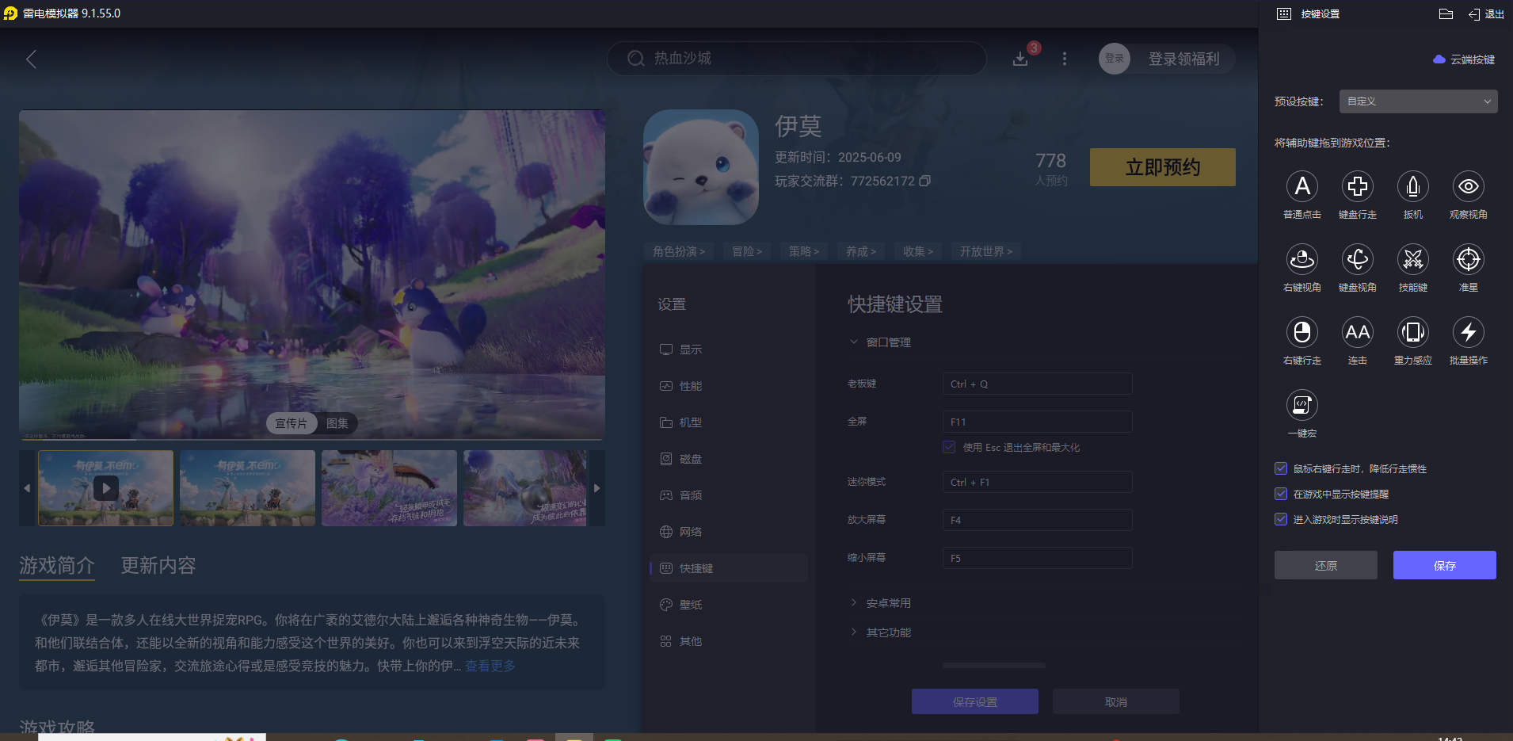Toggle 使用 Esc 退出全屏和最大化 checkbox

click(948, 447)
